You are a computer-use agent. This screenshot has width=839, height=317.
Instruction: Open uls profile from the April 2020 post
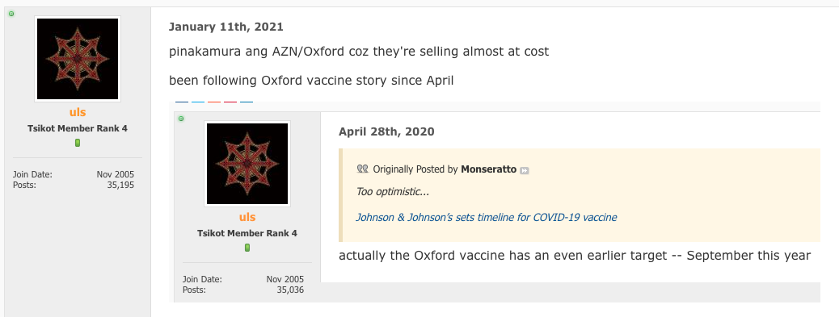[247, 217]
